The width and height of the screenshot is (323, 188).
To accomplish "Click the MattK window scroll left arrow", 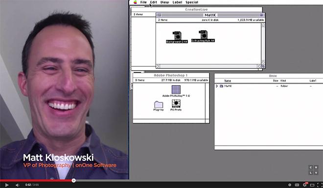I will [158, 66].
